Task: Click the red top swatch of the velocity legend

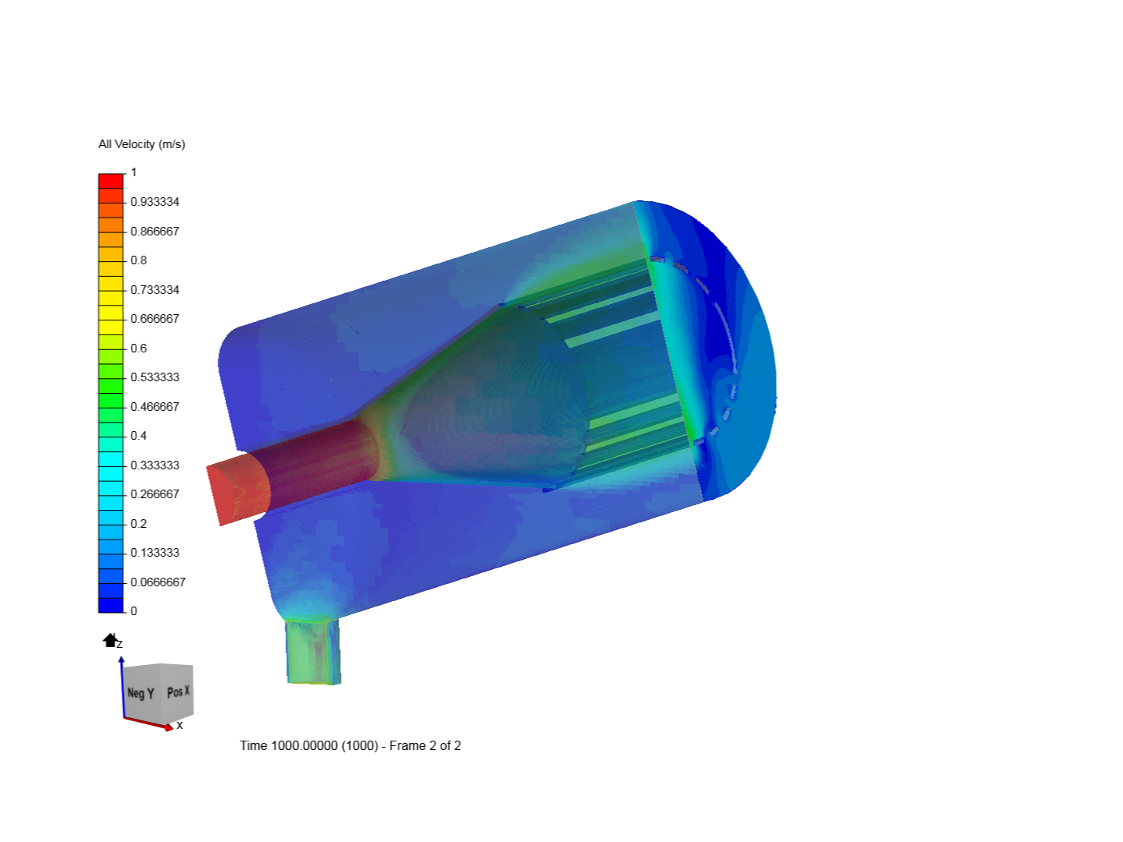Action: point(111,181)
